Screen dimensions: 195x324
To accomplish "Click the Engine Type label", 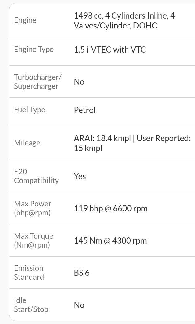I will coord(34,50).
